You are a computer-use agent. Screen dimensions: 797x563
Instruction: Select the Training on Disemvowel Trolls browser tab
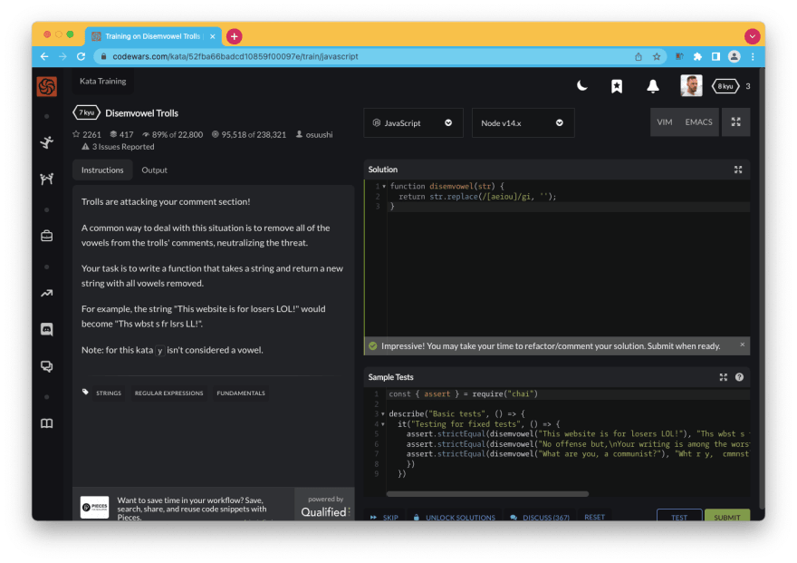tap(153, 36)
